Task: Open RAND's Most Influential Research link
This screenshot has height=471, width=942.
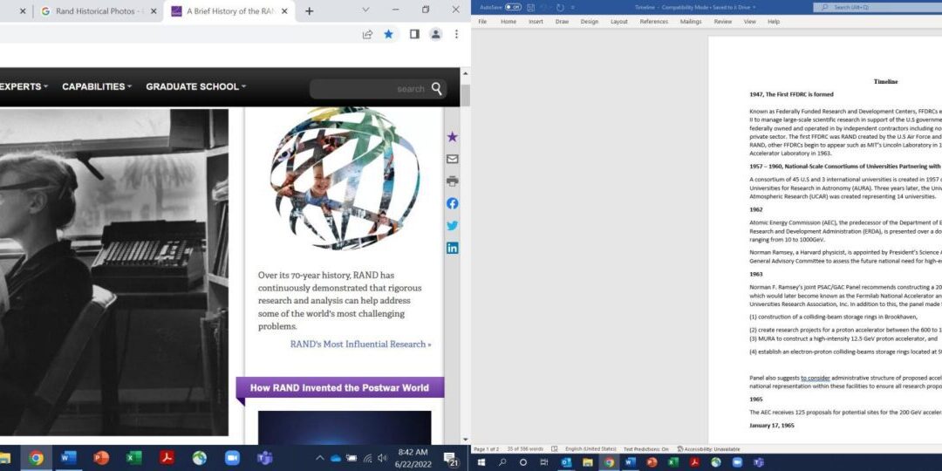Action: 360,344
